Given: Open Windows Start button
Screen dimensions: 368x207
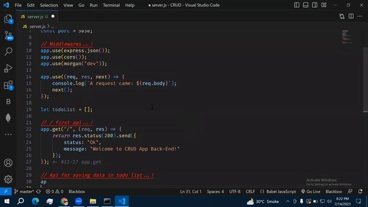Looking at the screenshot, I should [x=6, y=201].
